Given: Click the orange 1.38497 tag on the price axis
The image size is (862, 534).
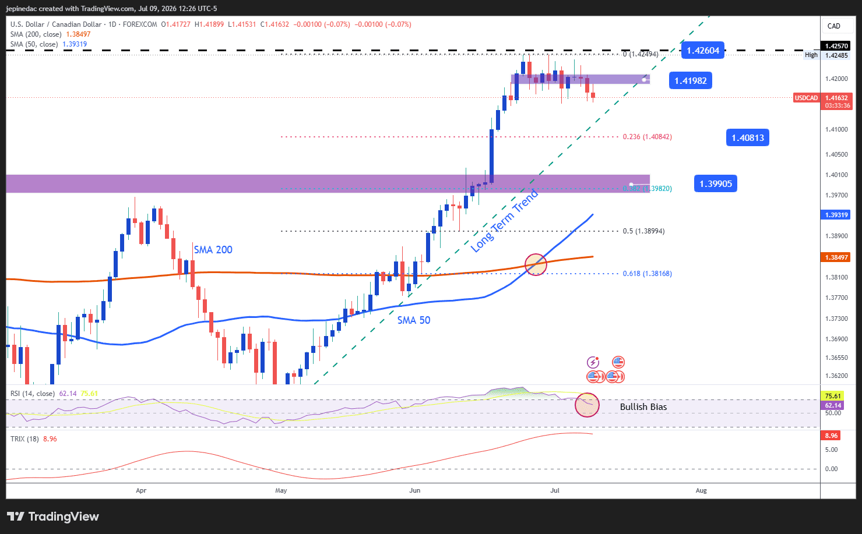Looking at the screenshot, I should (837, 257).
